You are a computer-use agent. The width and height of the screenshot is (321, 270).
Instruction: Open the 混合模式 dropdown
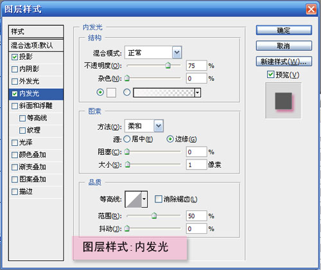point(177,53)
